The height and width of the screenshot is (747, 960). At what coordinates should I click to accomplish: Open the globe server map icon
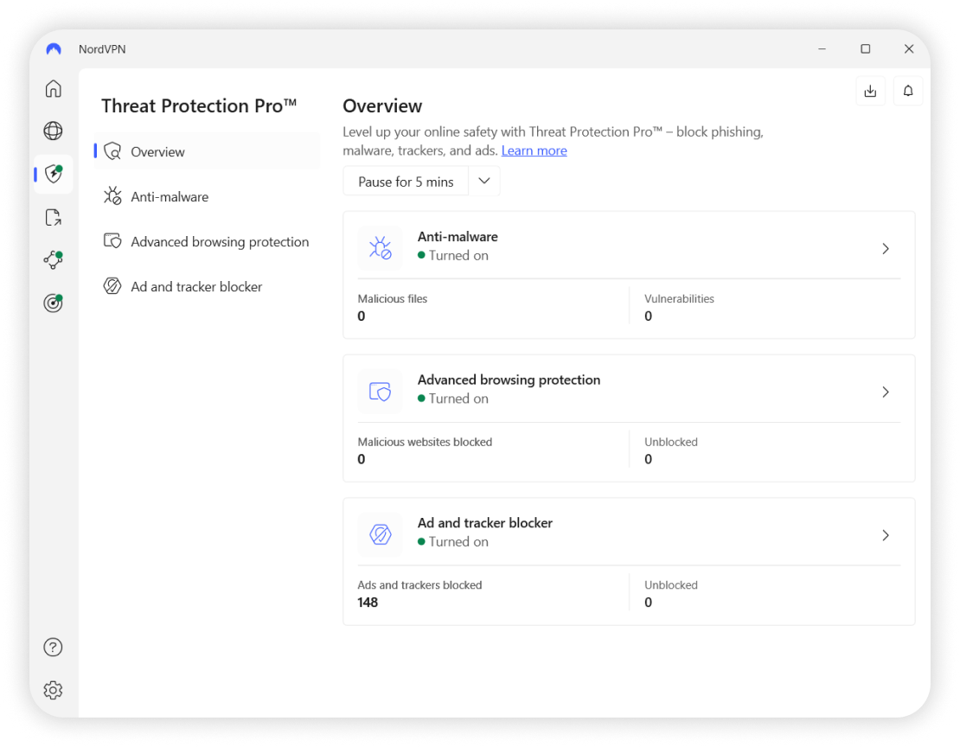(x=54, y=131)
